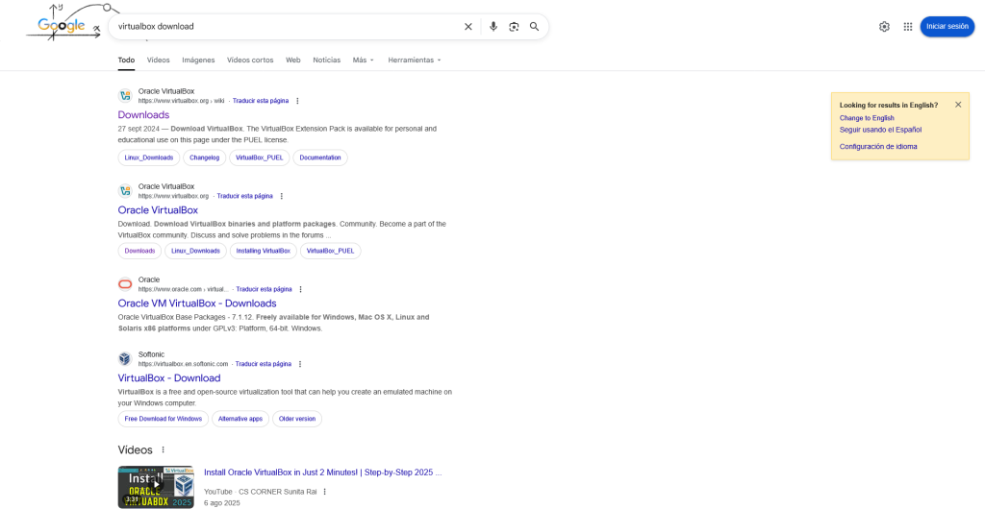Switch to the Imágenes tab
The width and height of the screenshot is (985, 509).
[198, 60]
